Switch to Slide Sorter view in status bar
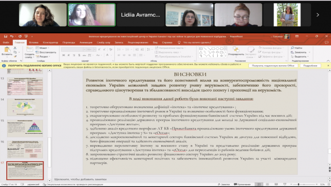 click(267, 184)
